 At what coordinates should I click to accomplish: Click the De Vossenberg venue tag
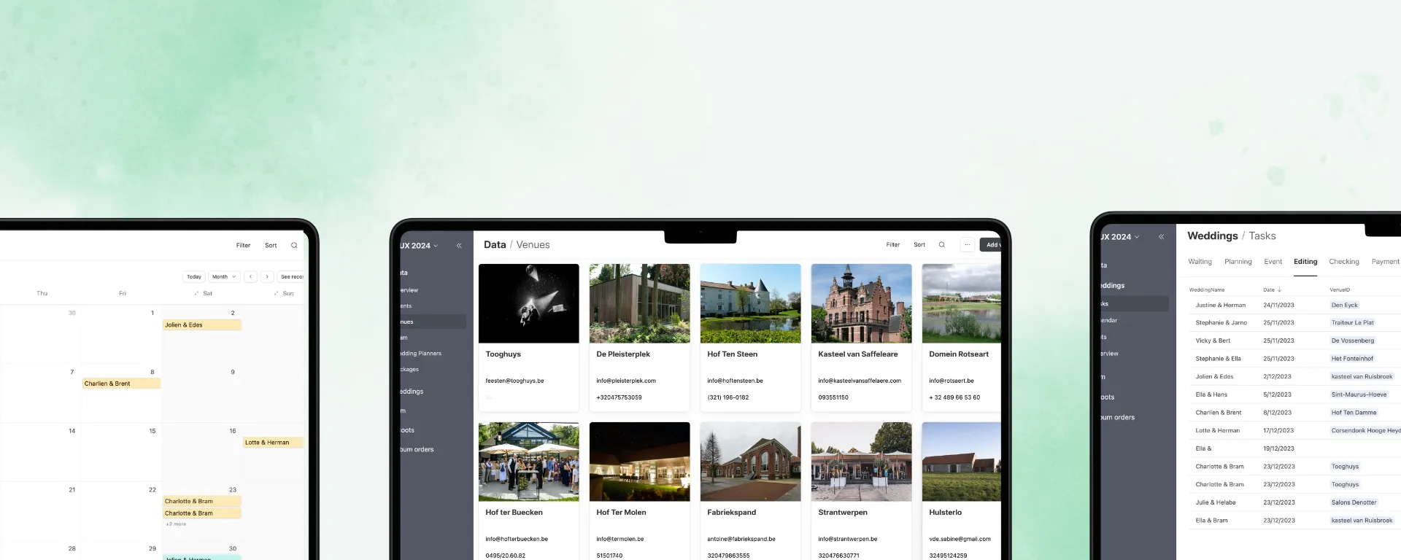[1352, 341]
